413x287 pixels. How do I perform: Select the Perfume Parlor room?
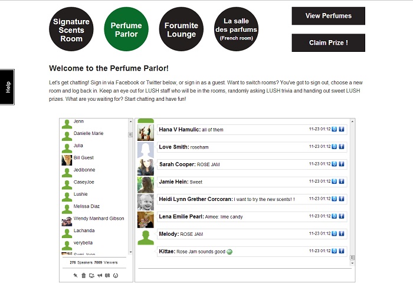[x=126, y=30]
